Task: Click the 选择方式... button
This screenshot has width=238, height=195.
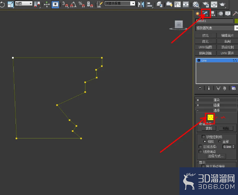Action: 216,156
